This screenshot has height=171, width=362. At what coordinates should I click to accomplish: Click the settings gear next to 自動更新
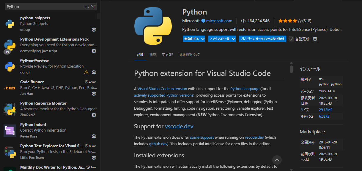(x=315, y=39)
